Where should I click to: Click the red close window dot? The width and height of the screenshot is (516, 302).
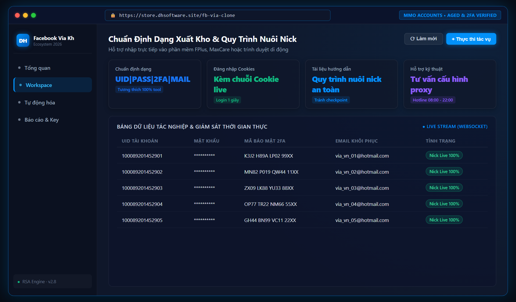tap(17, 15)
